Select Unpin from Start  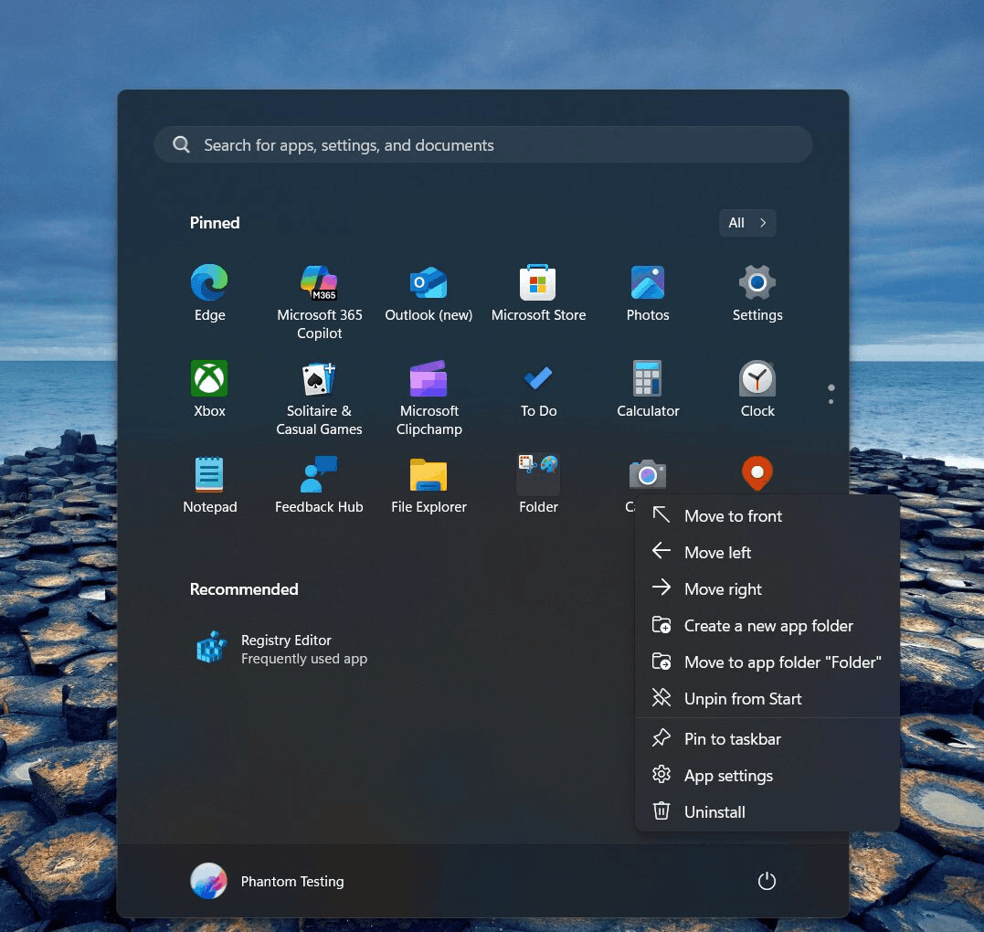pyautogui.click(x=767, y=698)
